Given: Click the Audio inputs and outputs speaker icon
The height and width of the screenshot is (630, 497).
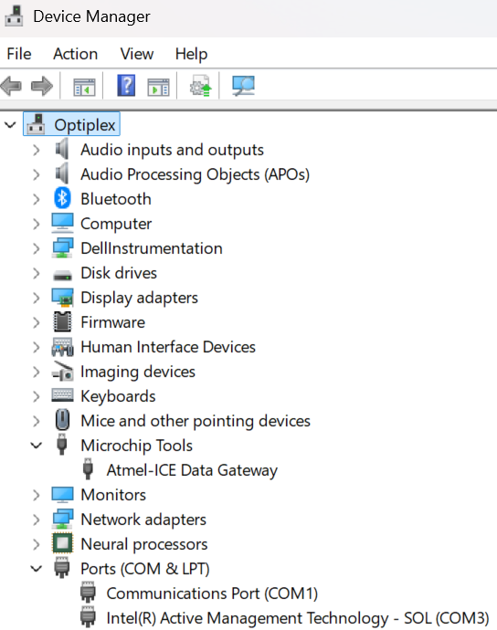Looking at the screenshot, I should pyautogui.click(x=62, y=149).
